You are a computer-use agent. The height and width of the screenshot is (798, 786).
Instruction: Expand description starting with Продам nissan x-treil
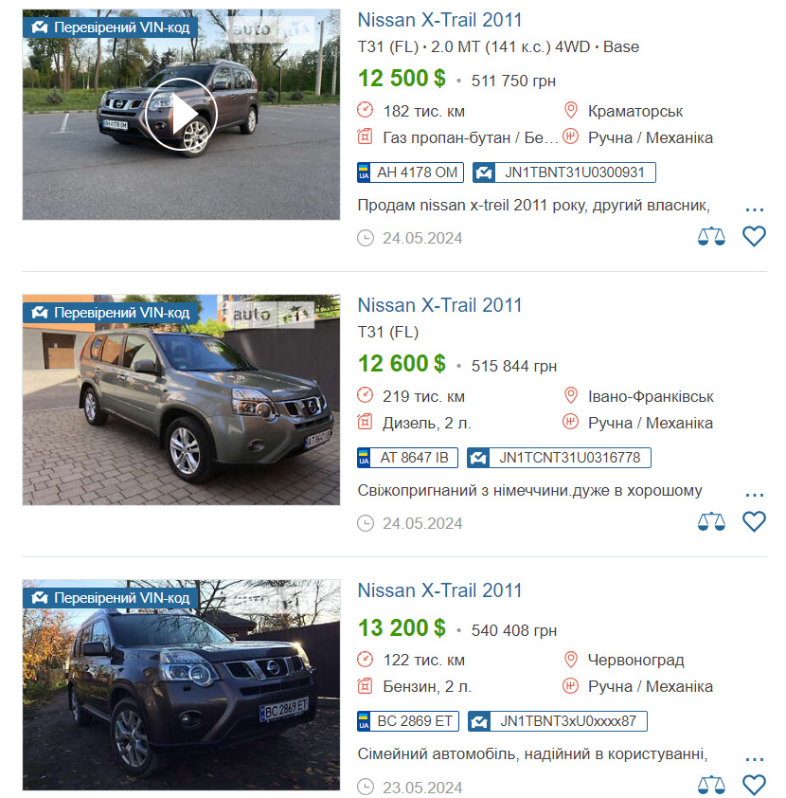tap(755, 209)
